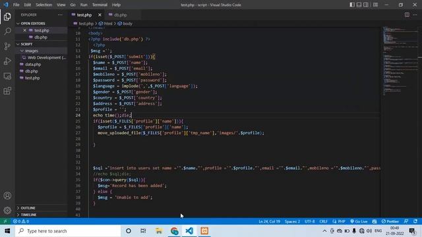Screen dimensions: 422x237
Task: Click the body breadcrumb item
Action: coord(125,24)
